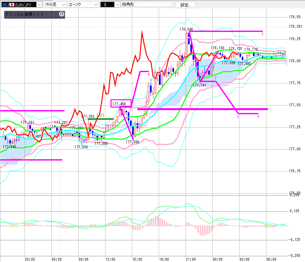The width and height of the screenshot is (305, 262).
Task: Click the 12:00 time axis label
Action: pyautogui.click(x=110, y=259)
